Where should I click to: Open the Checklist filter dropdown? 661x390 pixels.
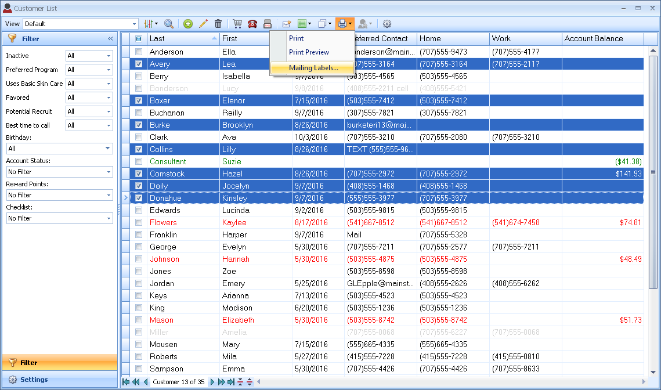(x=109, y=218)
